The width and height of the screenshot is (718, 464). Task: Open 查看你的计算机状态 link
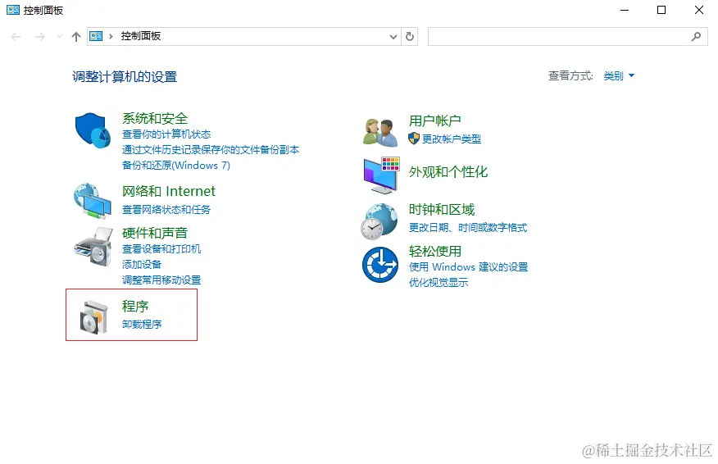tap(166, 134)
